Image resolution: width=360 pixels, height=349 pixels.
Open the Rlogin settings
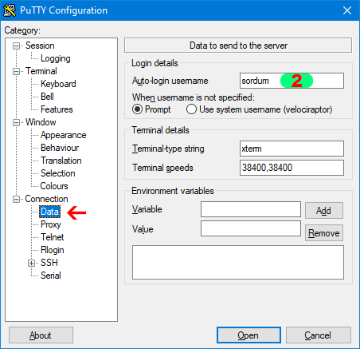click(53, 250)
